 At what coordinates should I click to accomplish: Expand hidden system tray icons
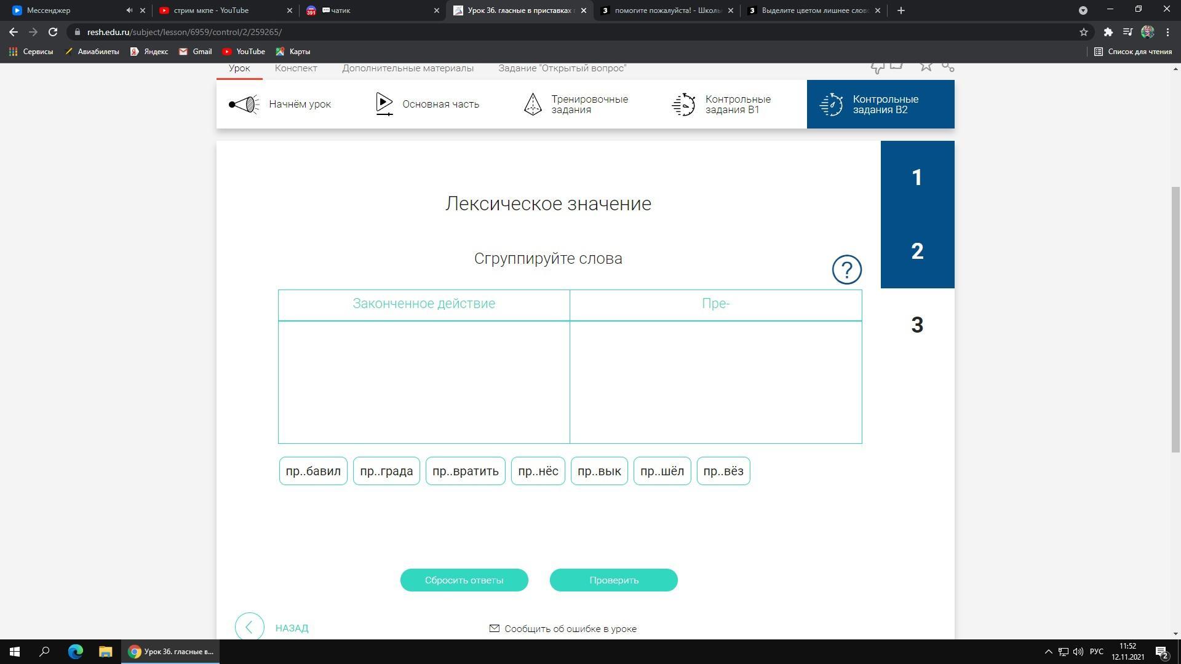tap(1049, 652)
